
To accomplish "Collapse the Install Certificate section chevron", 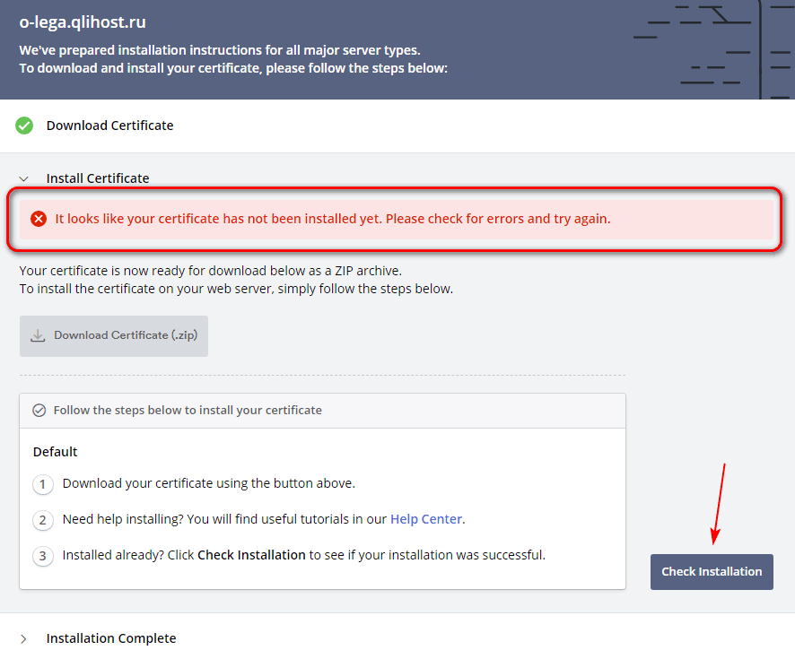I will pyautogui.click(x=23, y=178).
